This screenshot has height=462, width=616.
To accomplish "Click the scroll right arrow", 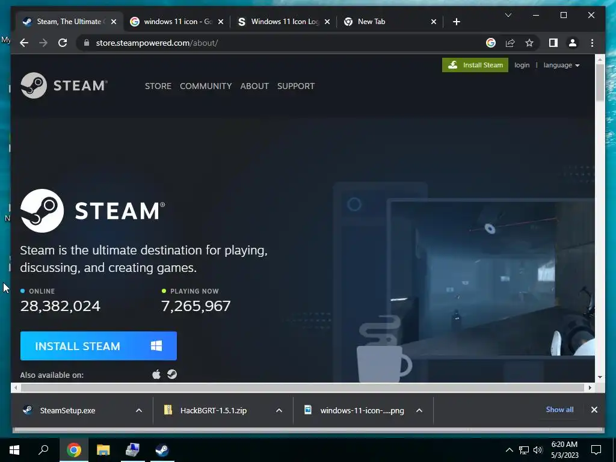I will (590, 388).
